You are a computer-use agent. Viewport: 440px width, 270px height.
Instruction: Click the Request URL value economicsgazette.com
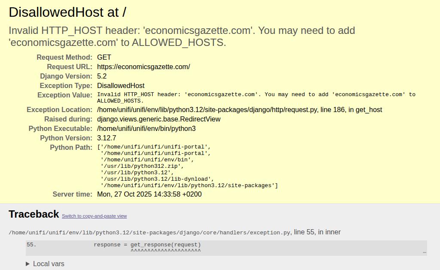pos(144,67)
